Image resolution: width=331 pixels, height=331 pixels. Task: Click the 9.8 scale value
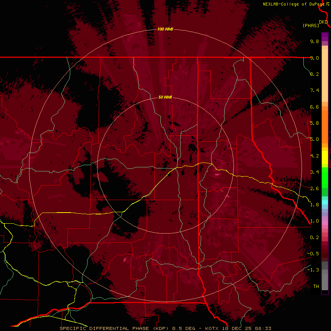[314, 41]
